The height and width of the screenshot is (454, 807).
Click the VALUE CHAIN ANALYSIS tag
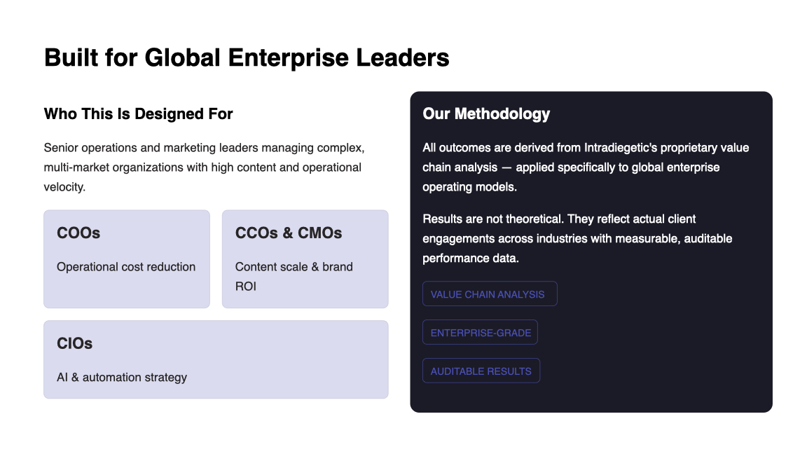tap(489, 294)
